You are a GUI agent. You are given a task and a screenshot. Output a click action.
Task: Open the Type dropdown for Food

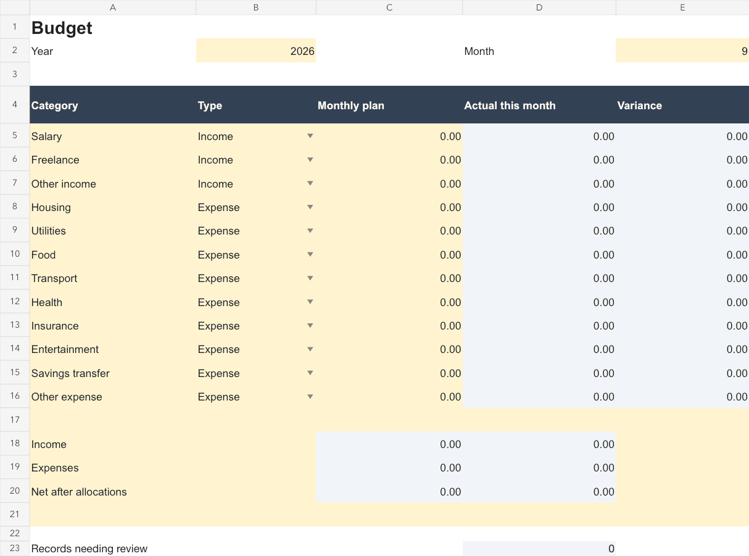[310, 254]
